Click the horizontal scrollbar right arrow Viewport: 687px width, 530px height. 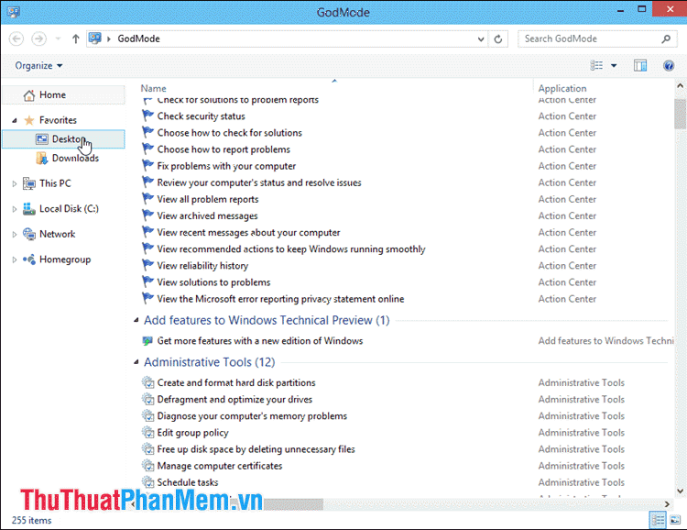[667, 504]
